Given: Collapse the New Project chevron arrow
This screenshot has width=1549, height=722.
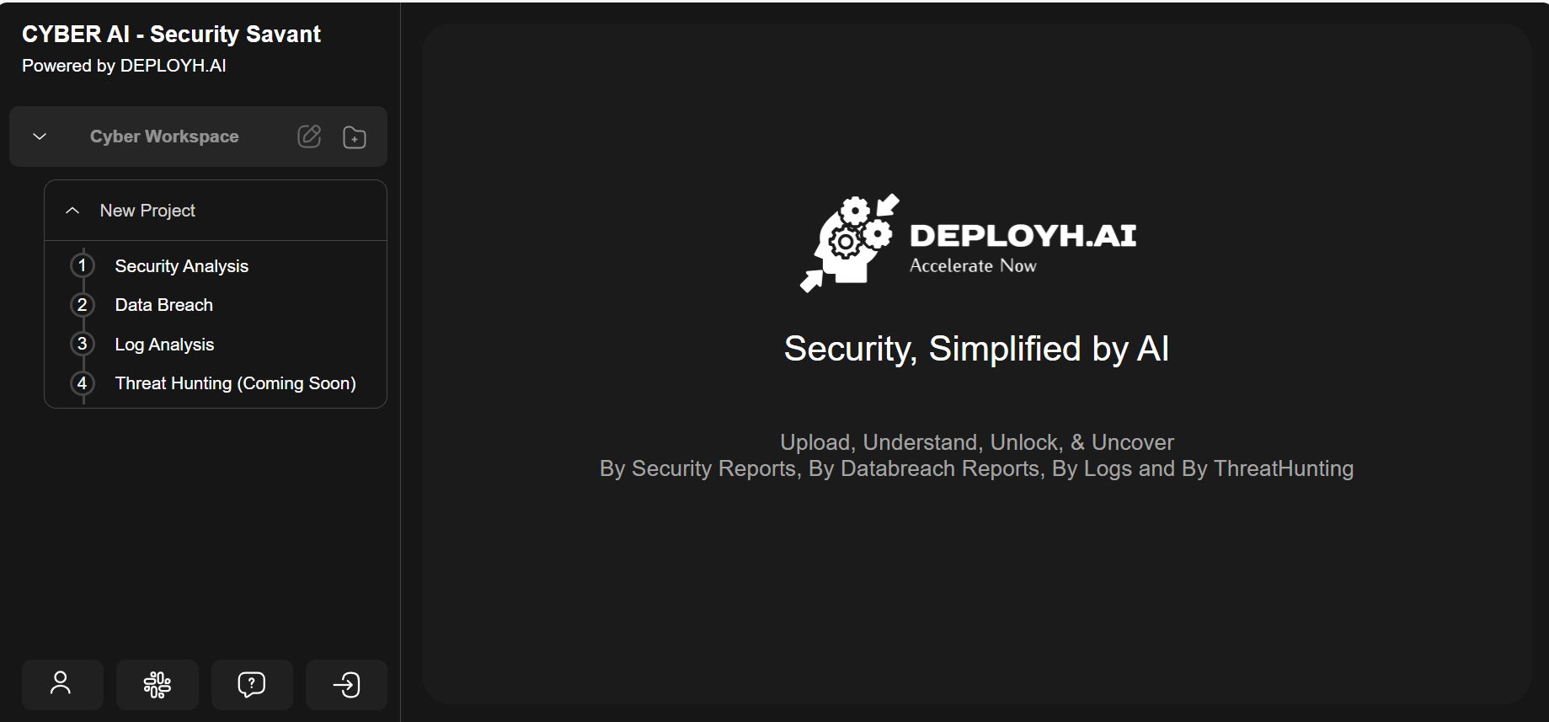Looking at the screenshot, I should click(72, 211).
